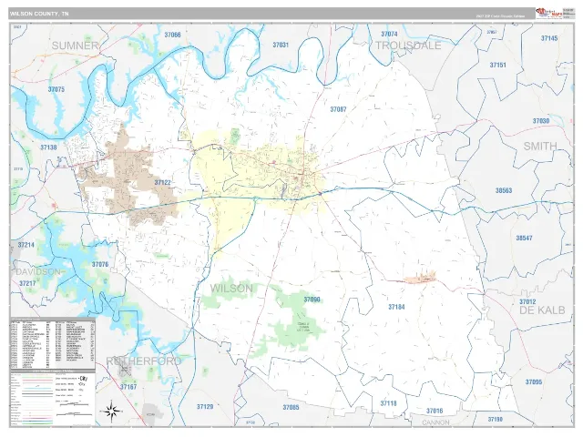This screenshot has height=437, width=583.
Task: Select the SMITH county label
Action: (x=540, y=147)
